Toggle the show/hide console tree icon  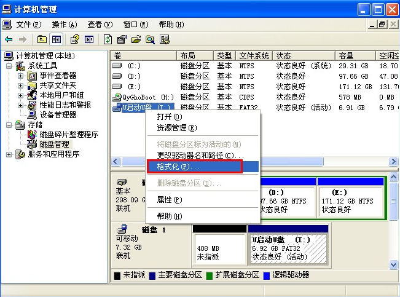point(56,39)
